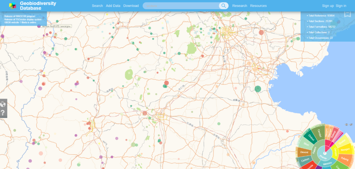The image size is (355, 169).
Task: Expand the Resources menu
Action: (258, 6)
